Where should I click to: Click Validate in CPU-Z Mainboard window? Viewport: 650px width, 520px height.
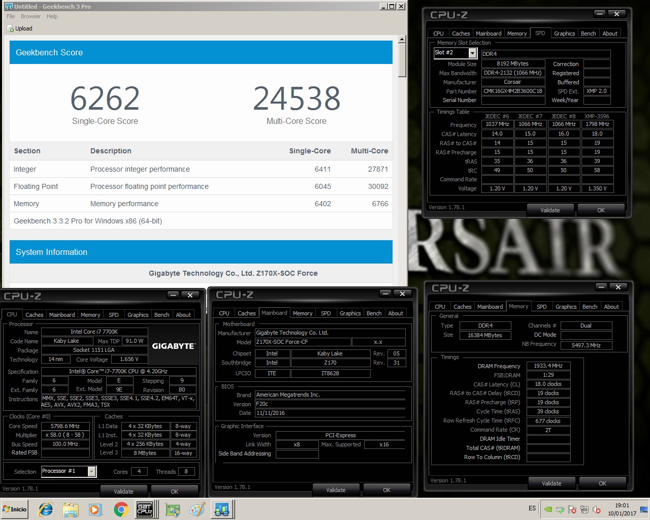(336, 490)
